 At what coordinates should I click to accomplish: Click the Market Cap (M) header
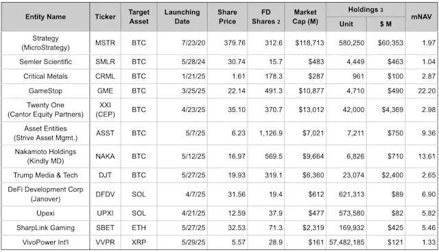(305, 16)
